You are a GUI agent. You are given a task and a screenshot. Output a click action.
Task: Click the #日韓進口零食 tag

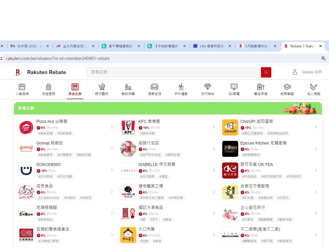coord(49,241)
